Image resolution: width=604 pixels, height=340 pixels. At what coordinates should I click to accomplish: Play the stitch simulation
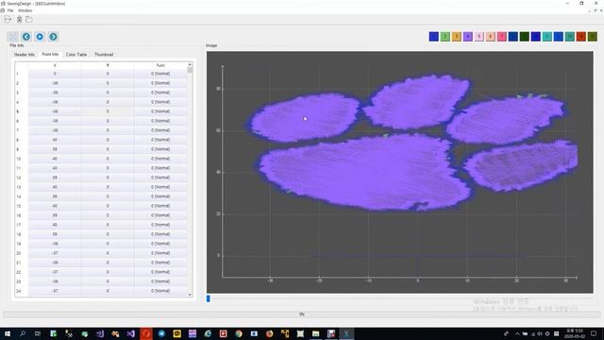click(x=40, y=37)
